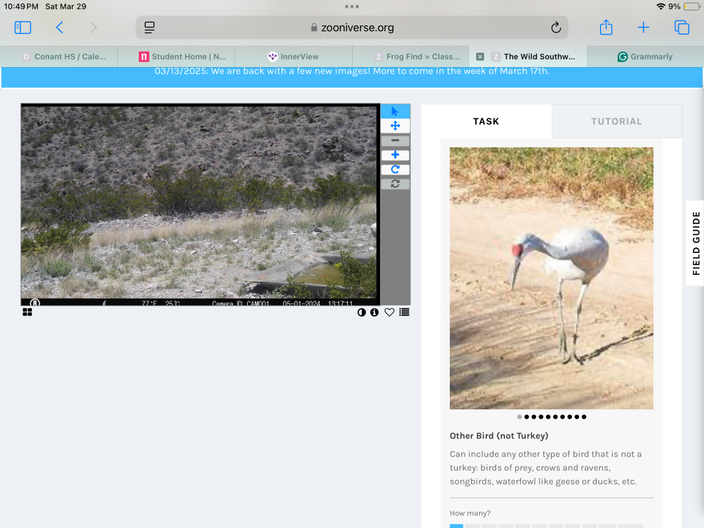This screenshot has width=704, height=528.
Task: Click the "Other Bird (not Turkey)" heading
Action: coord(499,436)
